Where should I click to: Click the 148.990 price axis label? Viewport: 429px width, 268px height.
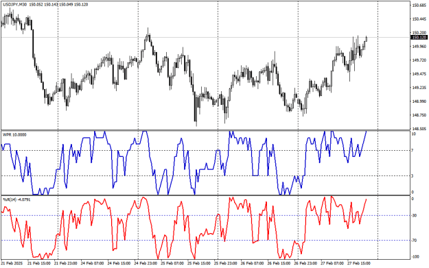coord(419,101)
